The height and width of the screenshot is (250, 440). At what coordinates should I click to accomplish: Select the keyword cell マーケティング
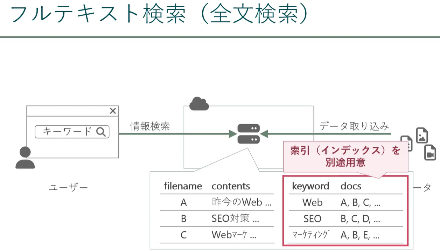pos(311,235)
